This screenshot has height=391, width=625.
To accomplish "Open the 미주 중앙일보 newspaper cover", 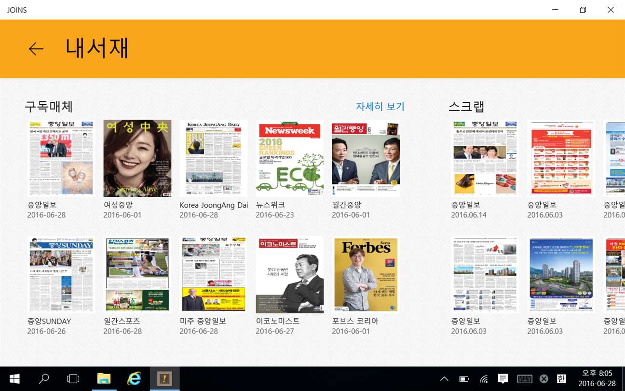I will 213,275.
